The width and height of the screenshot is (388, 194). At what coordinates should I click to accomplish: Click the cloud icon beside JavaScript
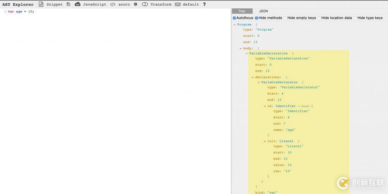click(78, 4)
